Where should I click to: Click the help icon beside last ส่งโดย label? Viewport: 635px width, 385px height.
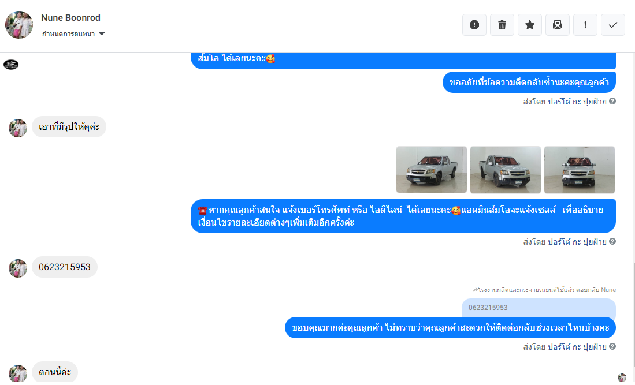pyautogui.click(x=612, y=346)
